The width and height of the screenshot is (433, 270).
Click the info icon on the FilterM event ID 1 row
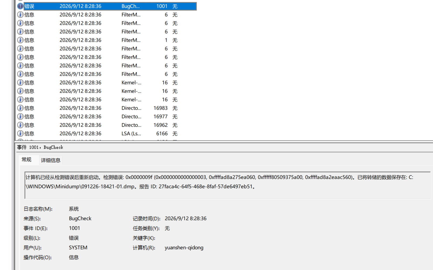pyautogui.click(x=20, y=40)
